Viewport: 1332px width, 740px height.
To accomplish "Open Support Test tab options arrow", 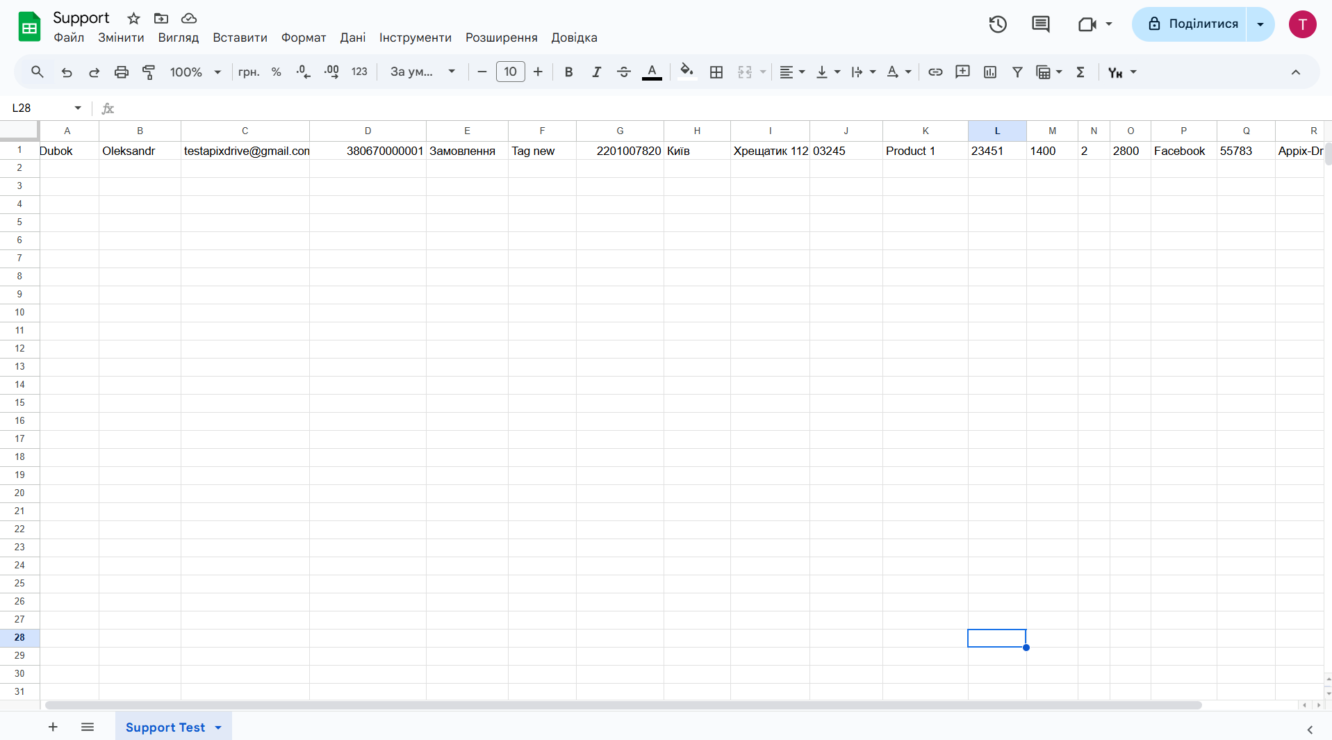I will 218,727.
